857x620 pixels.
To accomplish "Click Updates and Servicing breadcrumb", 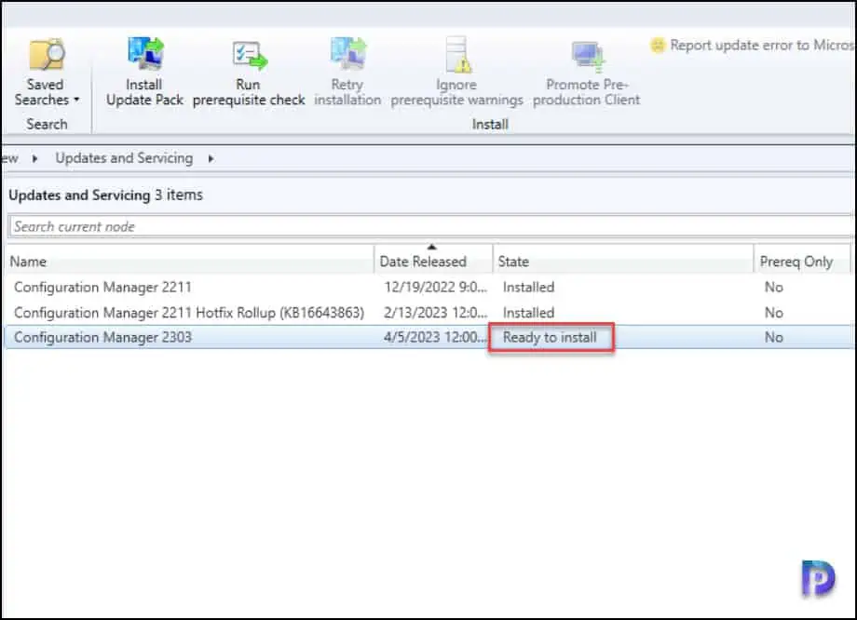I will point(124,158).
